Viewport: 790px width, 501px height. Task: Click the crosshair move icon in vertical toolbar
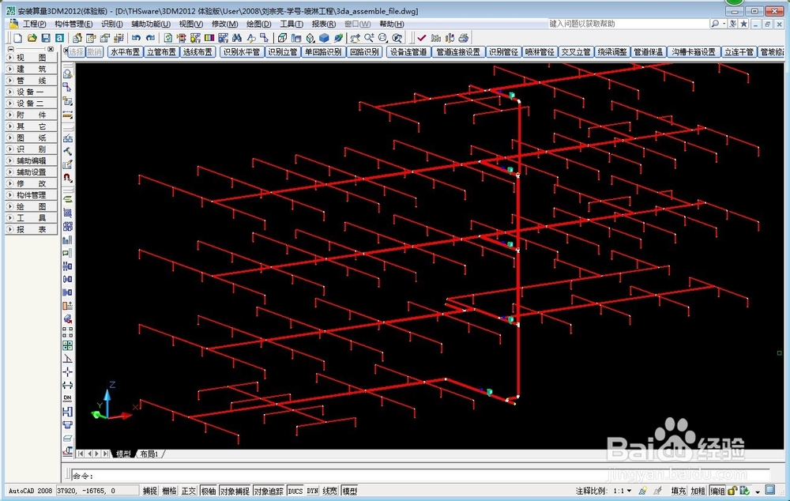tap(67, 372)
